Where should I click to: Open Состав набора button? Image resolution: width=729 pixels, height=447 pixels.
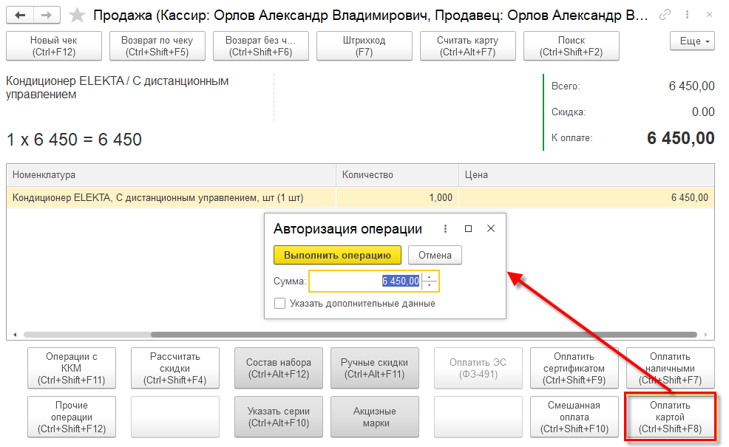click(279, 369)
